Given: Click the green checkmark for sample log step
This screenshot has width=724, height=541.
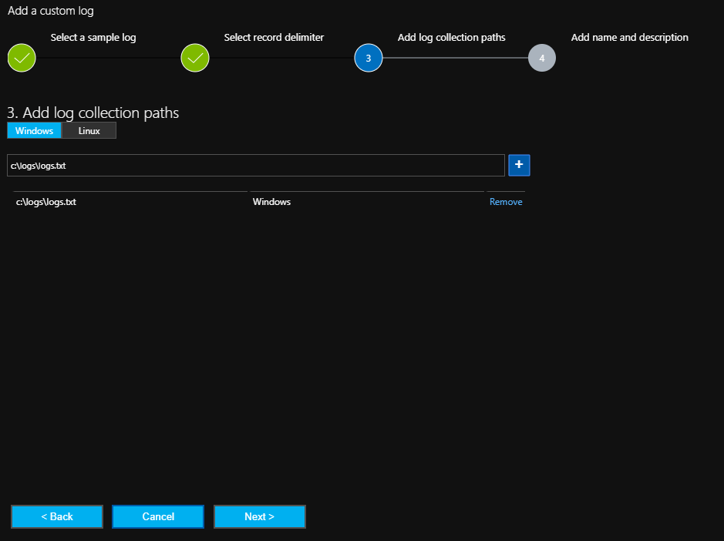Looking at the screenshot, I should pyautogui.click(x=22, y=58).
